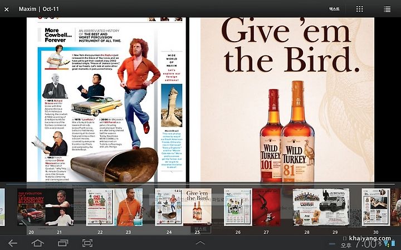Expand the bottom panel up chevron
Image resolution: width=401 pixels, height=250 pixels.
(200, 243)
